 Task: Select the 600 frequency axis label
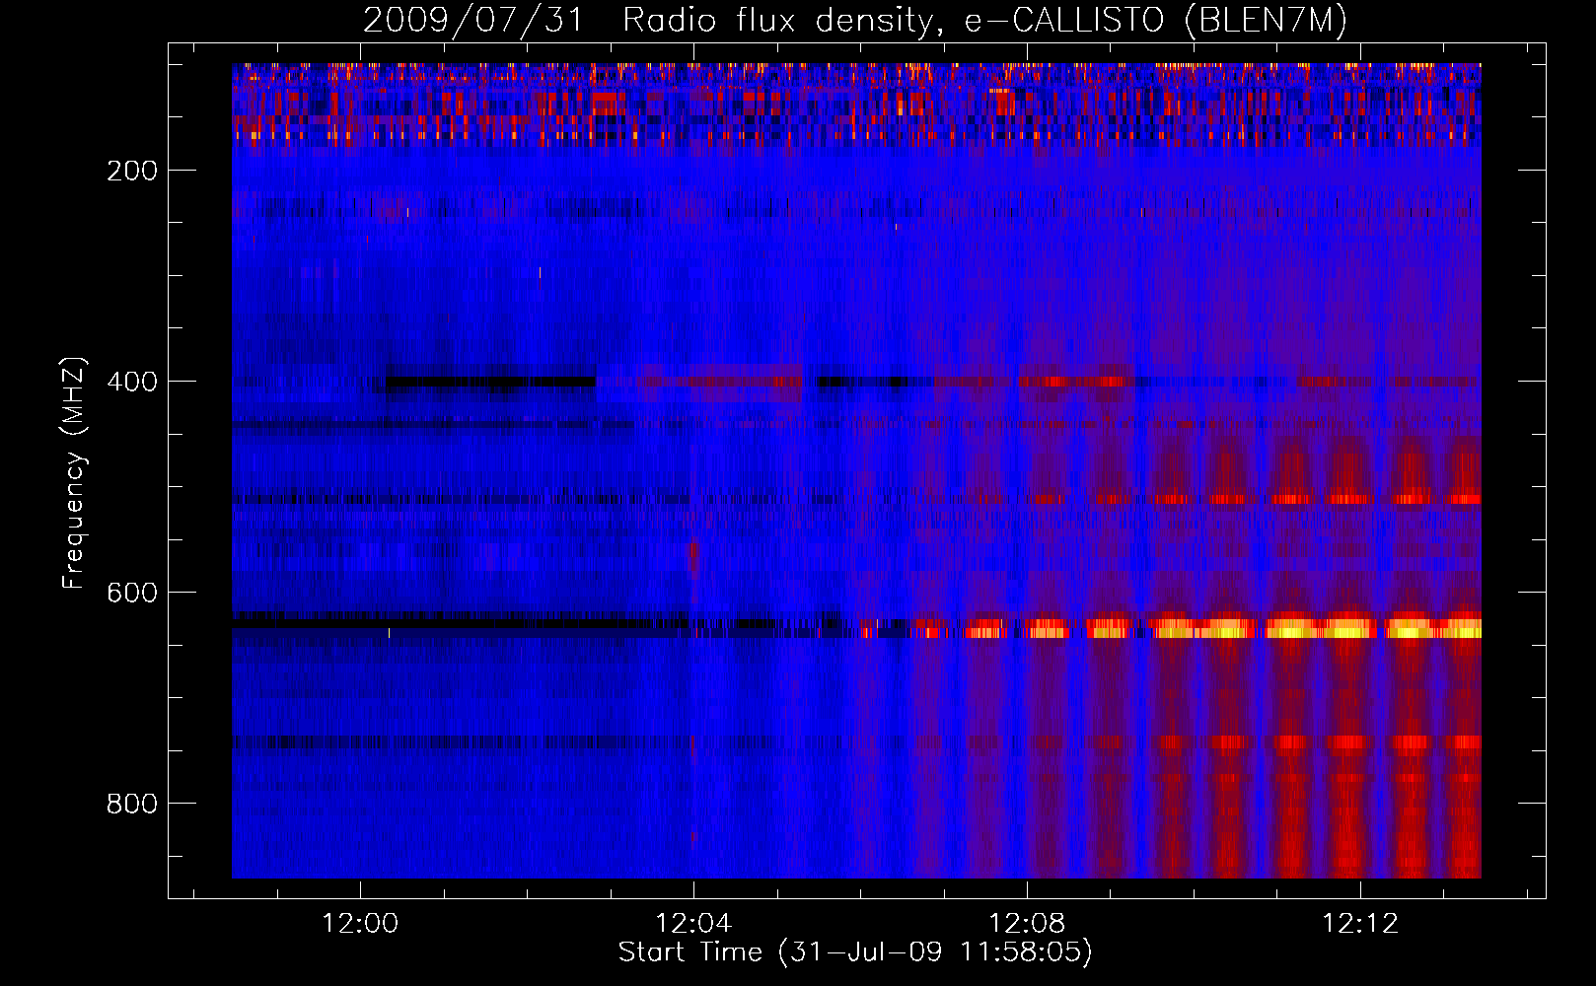(x=132, y=593)
